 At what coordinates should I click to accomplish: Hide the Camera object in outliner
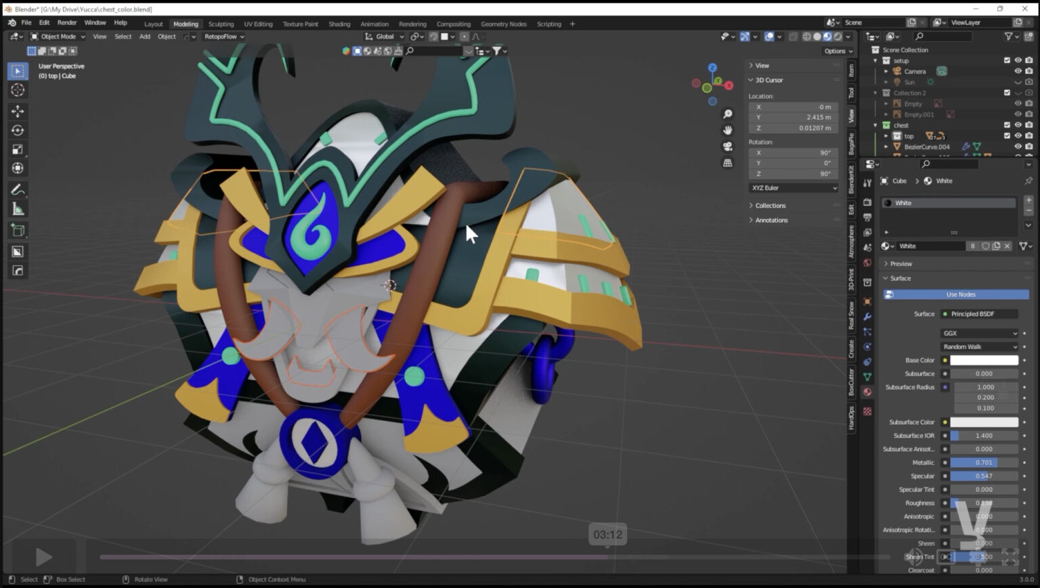pos(1017,71)
